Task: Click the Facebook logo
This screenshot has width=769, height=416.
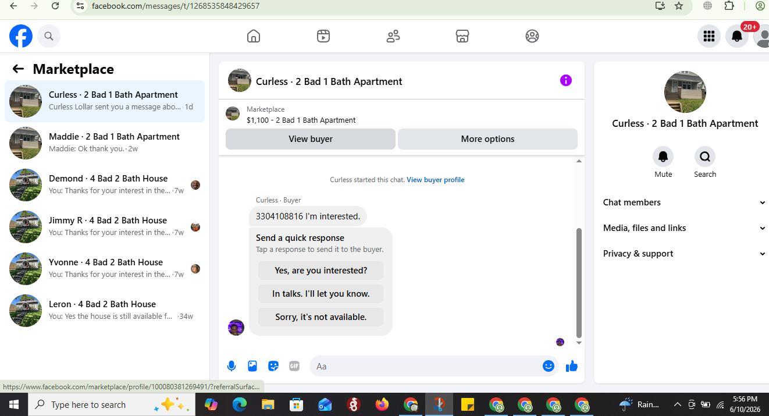Action: [21, 36]
